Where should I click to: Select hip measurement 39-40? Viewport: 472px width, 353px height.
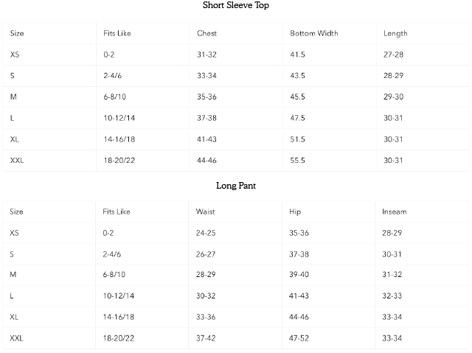pos(299,275)
